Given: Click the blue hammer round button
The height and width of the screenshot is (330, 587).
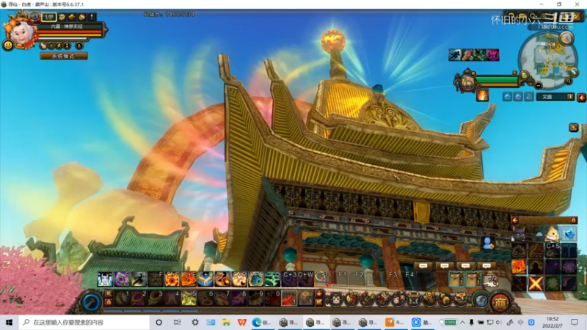Looking at the screenshot, I should [91, 301].
